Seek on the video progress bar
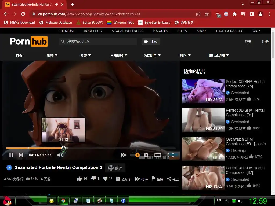 pyautogui.click(x=91, y=148)
